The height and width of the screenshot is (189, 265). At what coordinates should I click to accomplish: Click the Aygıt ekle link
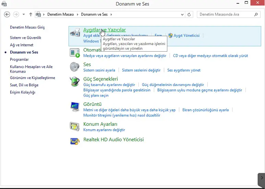[92, 35]
